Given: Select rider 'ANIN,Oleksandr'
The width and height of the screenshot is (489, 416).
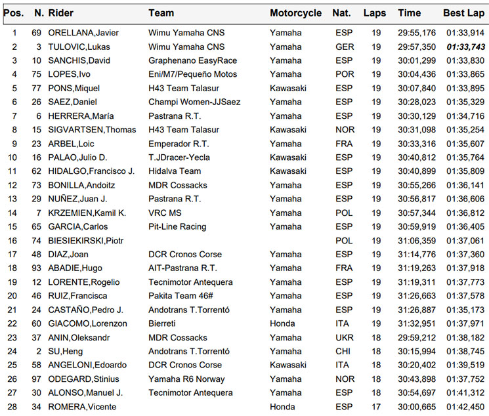Looking at the screenshot, I should 79,338.
